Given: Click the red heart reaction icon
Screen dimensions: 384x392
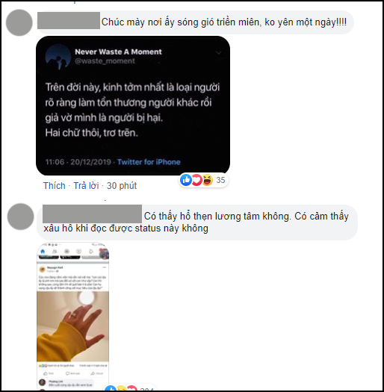Looking at the screenshot, I should pyautogui.click(x=196, y=180).
